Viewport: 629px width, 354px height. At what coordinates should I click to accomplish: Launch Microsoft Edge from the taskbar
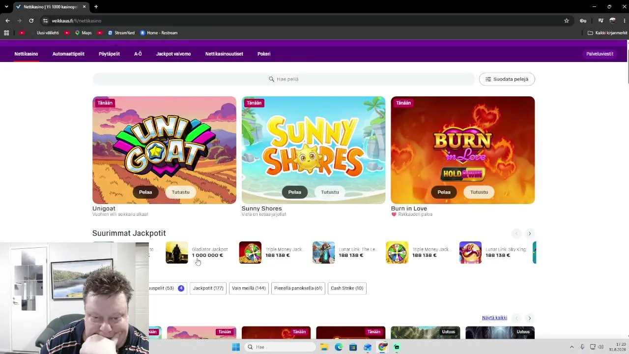click(x=339, y=347)
